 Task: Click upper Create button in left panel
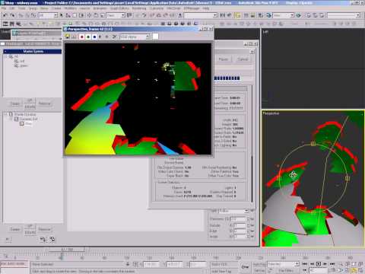point(15,104)
